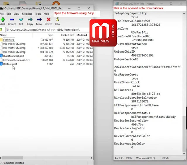
Task: Click the Notepad scrollbar up arrow
Action: coord(184,13)
